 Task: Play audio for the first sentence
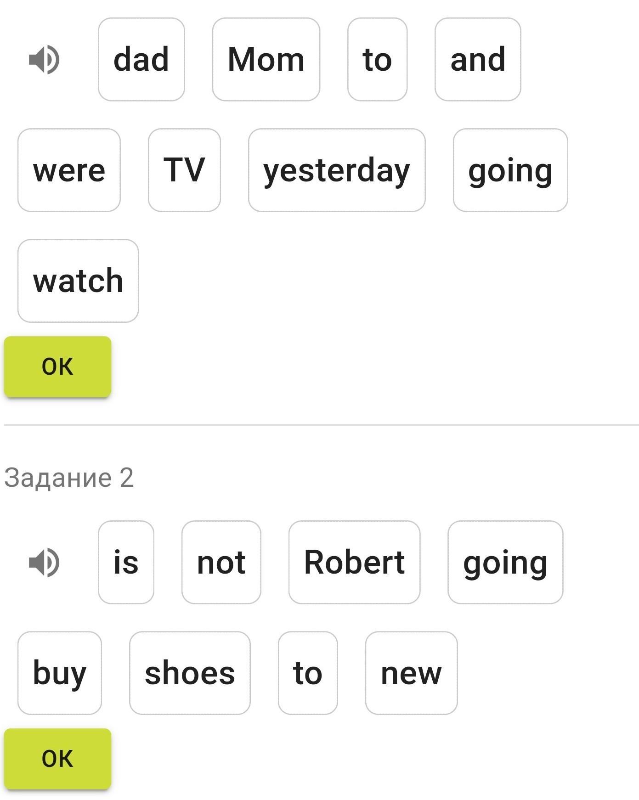click(44, 60)
